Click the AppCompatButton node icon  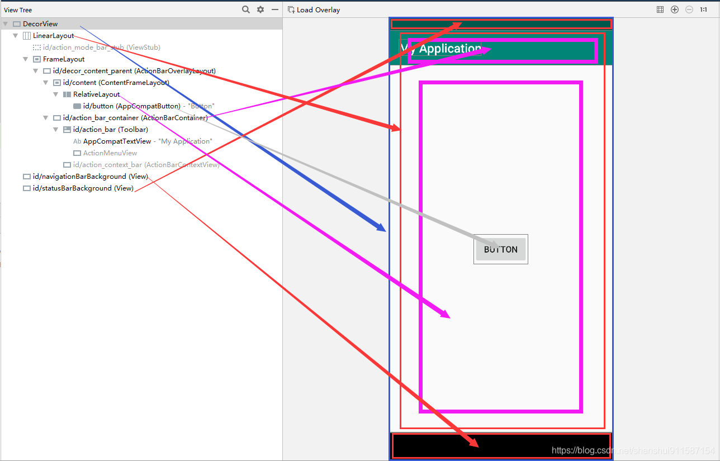(x=77, y=106)
